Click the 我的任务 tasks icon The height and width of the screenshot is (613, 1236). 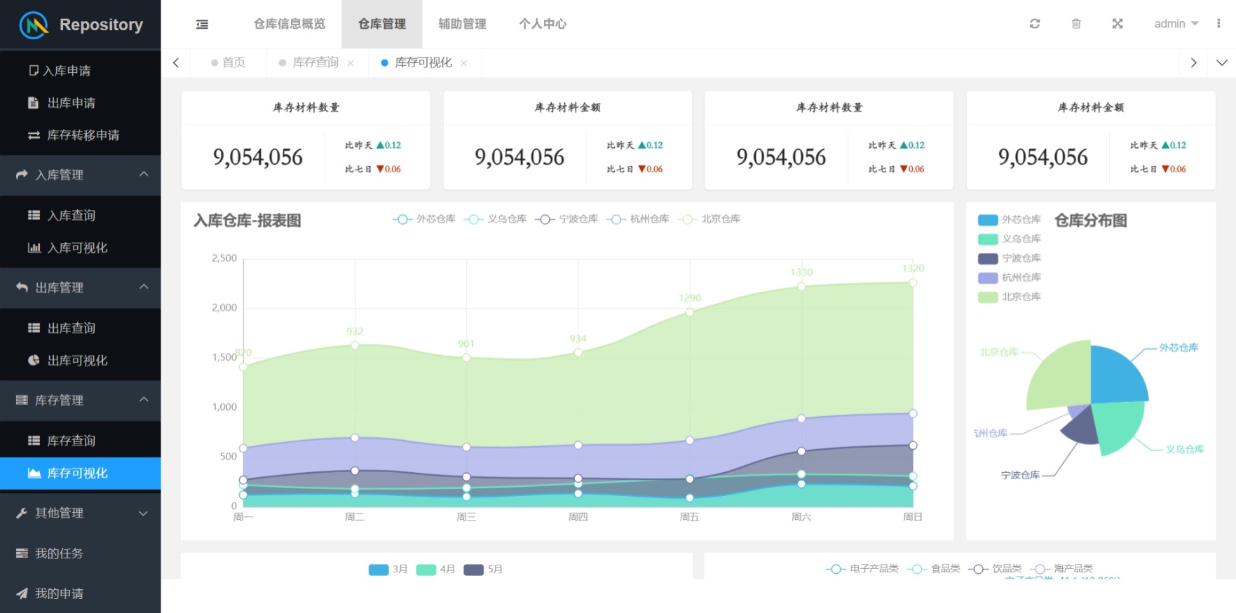pyautogui.click(x=22, y=553)
